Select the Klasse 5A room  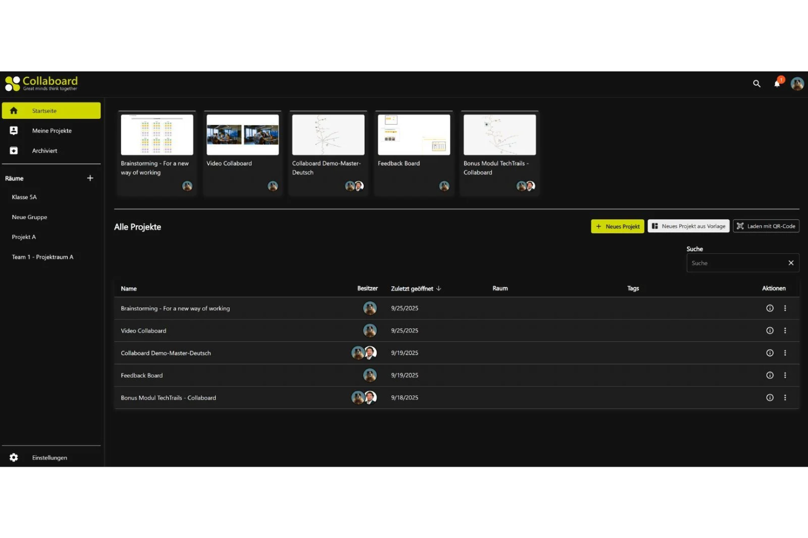25,197
